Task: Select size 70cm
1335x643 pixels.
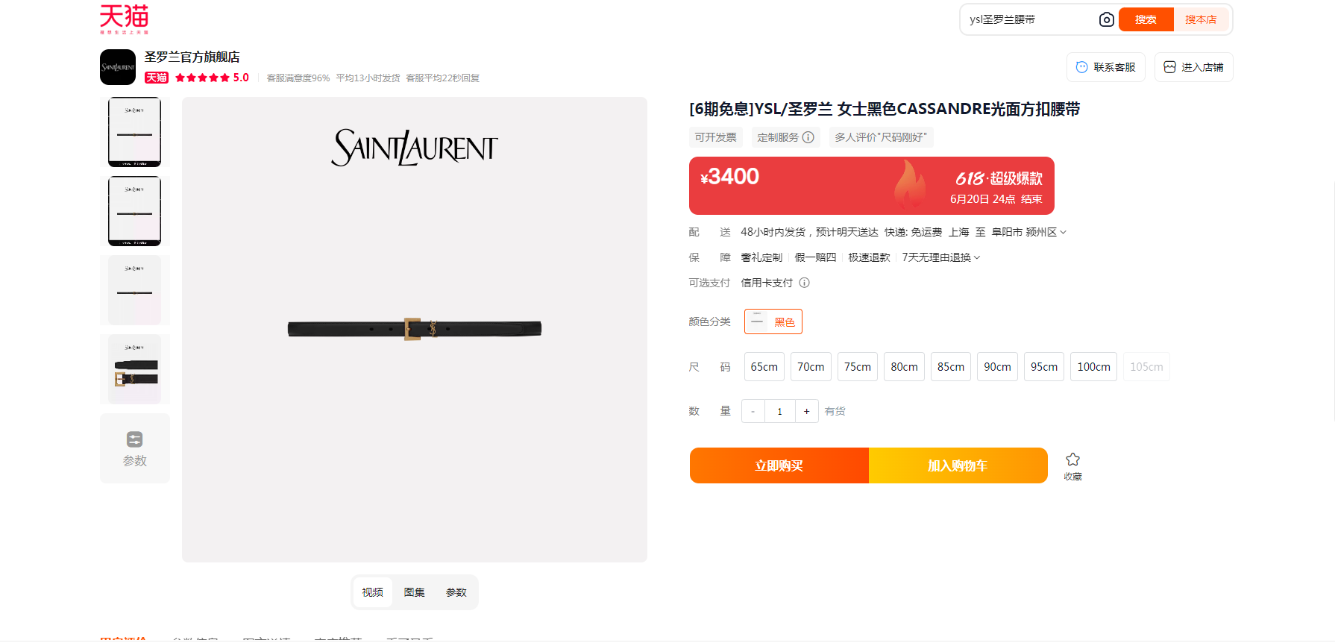Action: 811,367
